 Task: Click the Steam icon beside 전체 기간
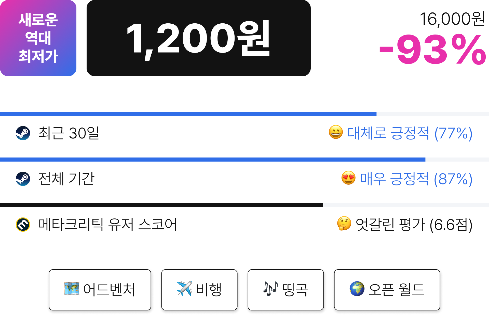point(23,179)
